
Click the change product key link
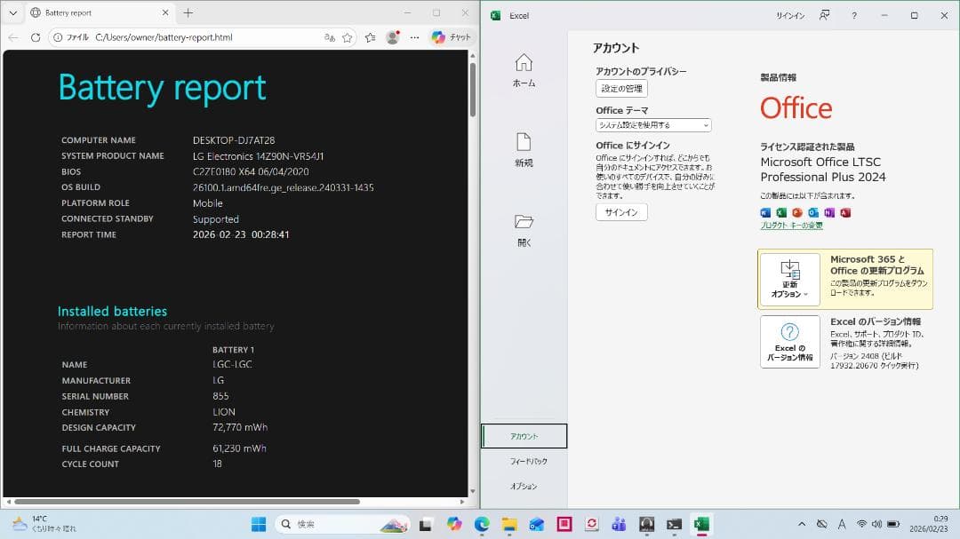pyautogui.click(x=791, y=226)
